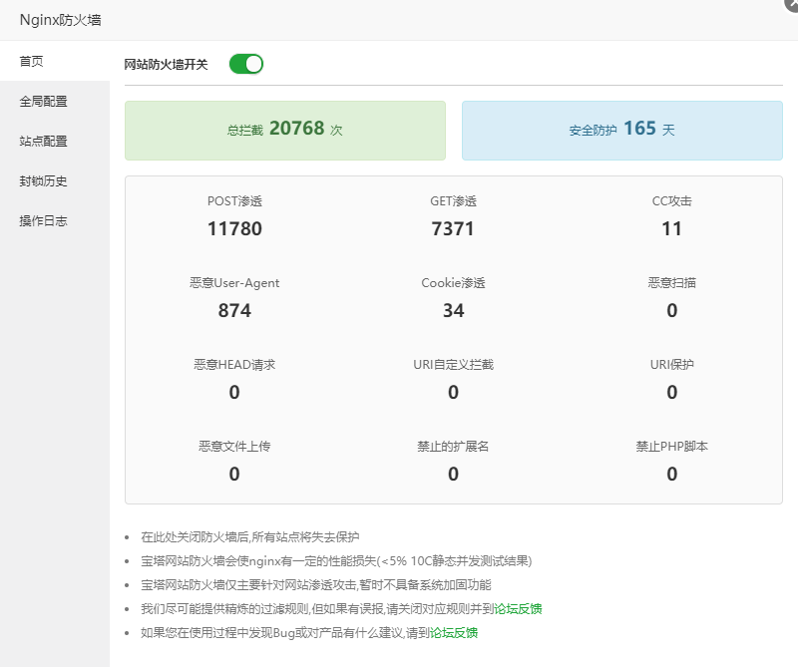The image size is (798, 667).
Task: Click 论坛反馈 link in the Bug suggestion line
Action: coord(454,632)
